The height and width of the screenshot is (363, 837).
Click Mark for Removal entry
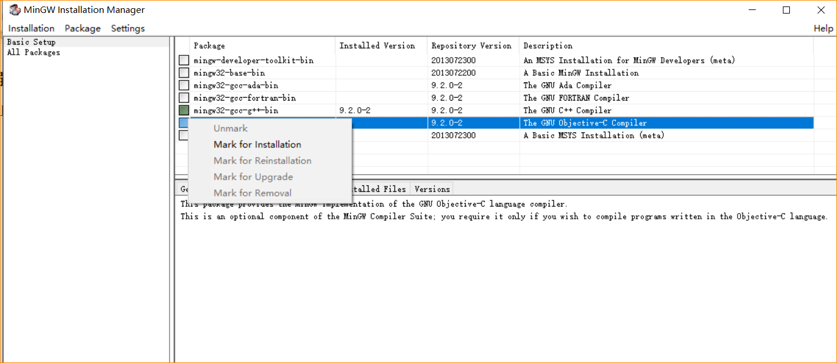point(253,193)
